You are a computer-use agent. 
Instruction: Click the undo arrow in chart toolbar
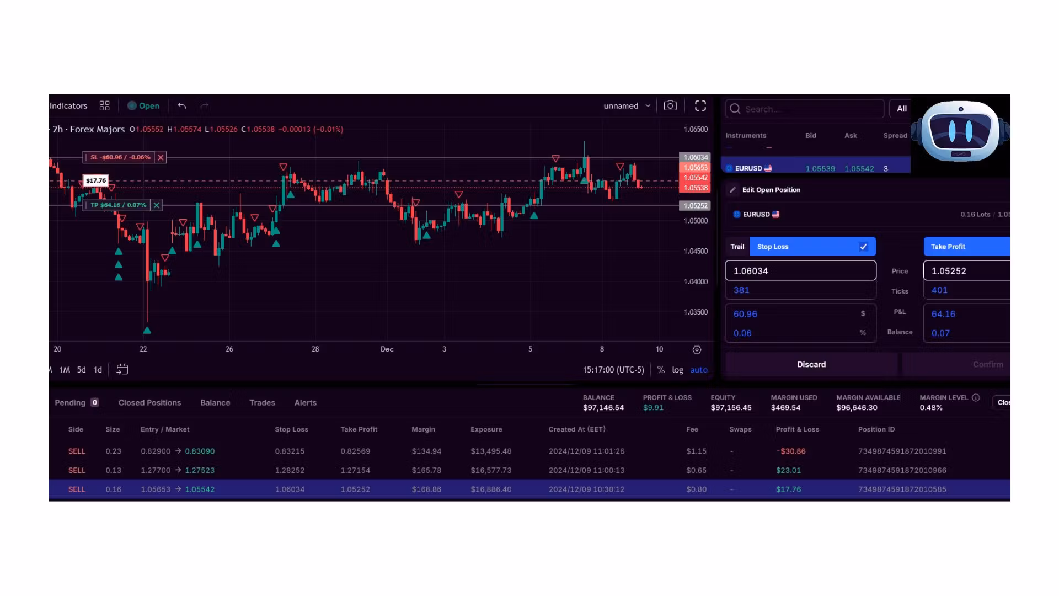coord(182,105)
